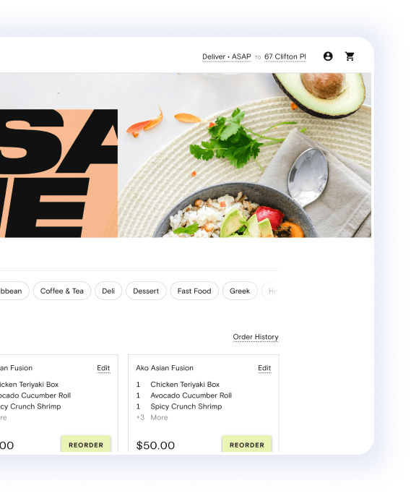Select Chicken Teriyaki Box in right order
This screenshot has height=496, width=411.
[185, 385]
